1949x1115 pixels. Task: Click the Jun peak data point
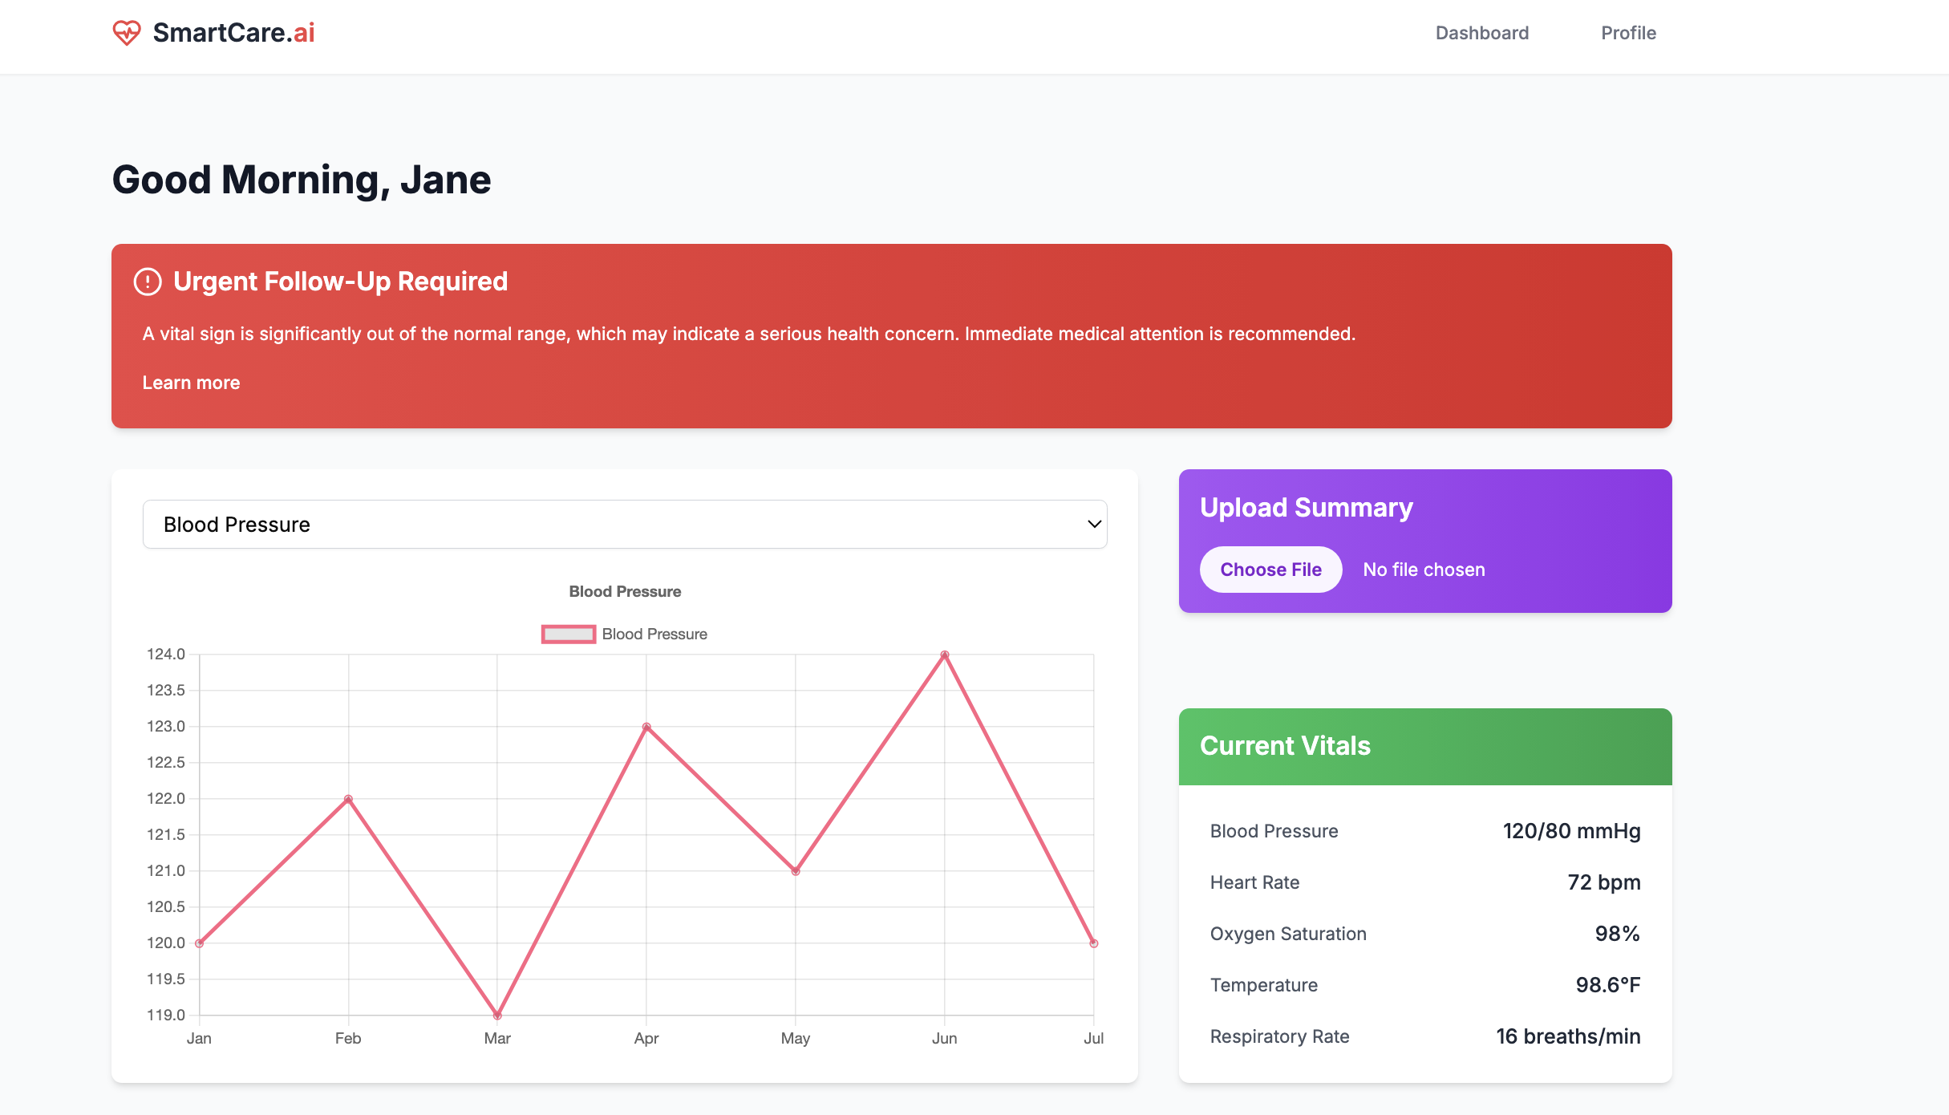[945, 655]
